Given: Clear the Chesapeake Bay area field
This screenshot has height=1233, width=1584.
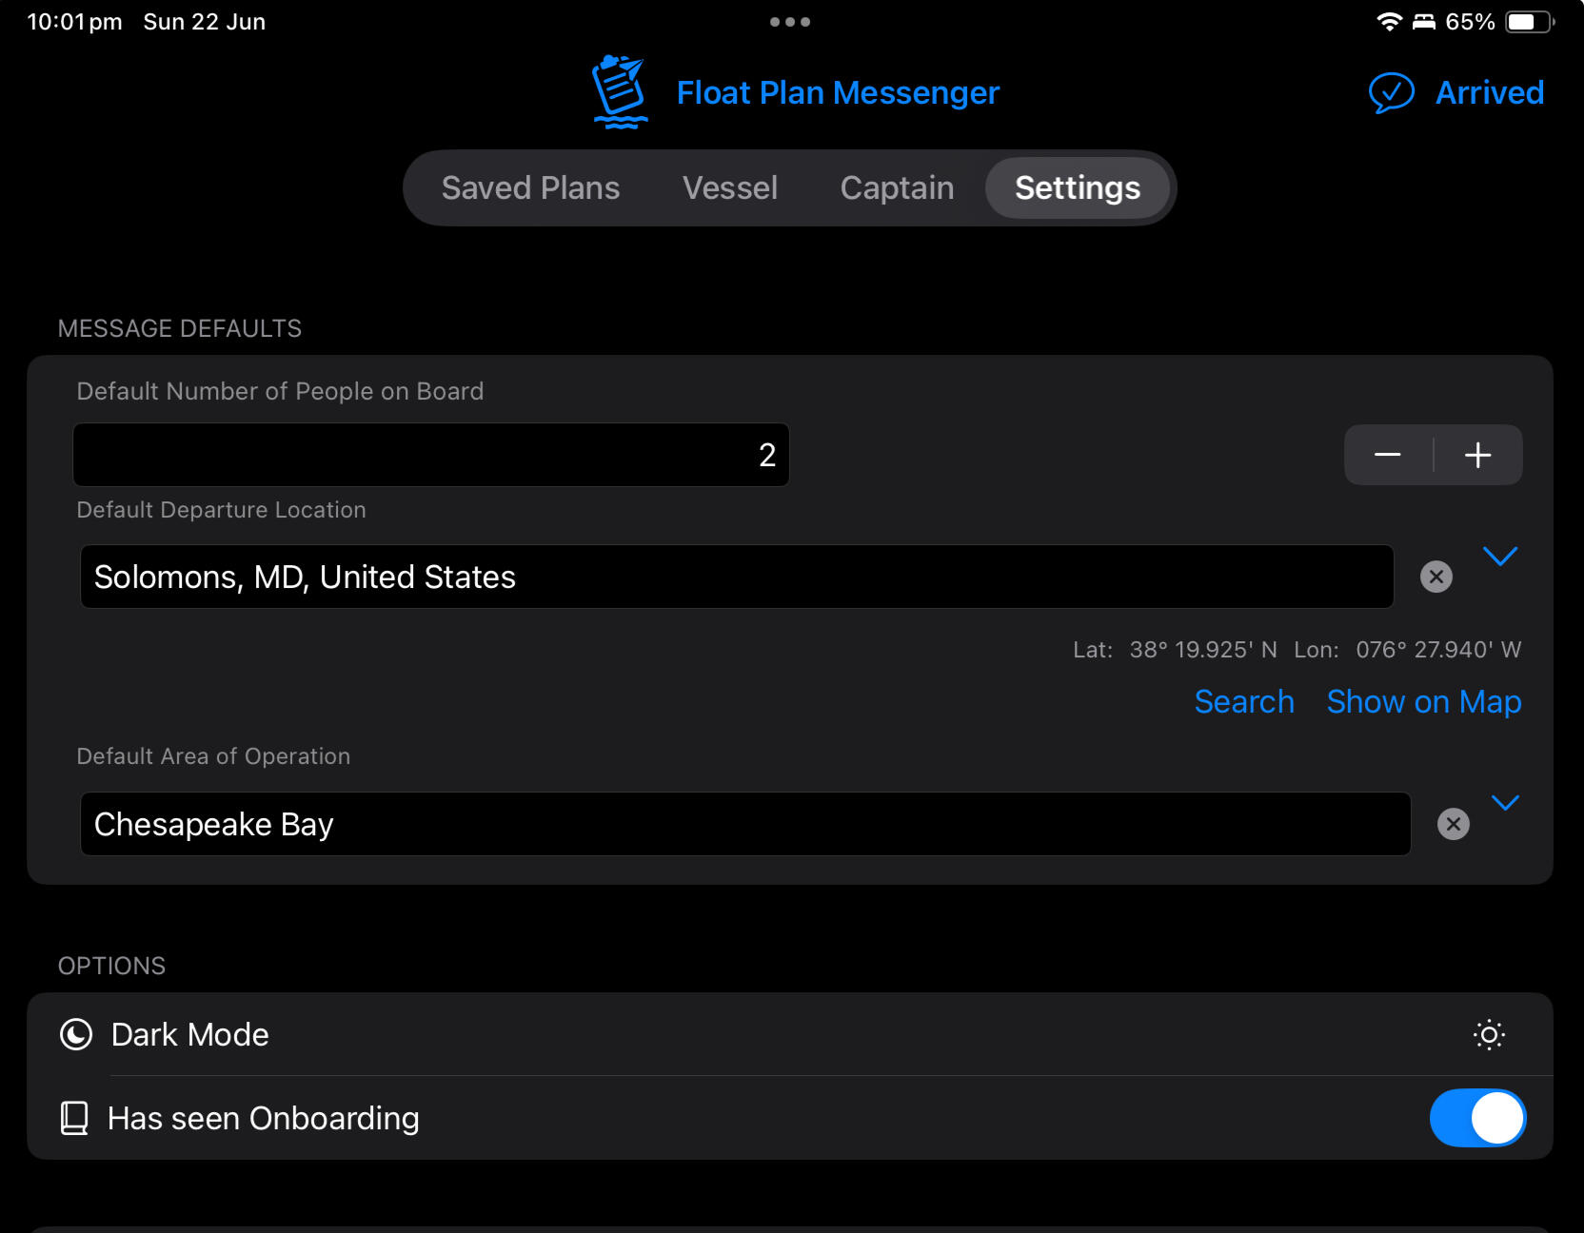Looking at the screenshot, I should click(1453, 824).
